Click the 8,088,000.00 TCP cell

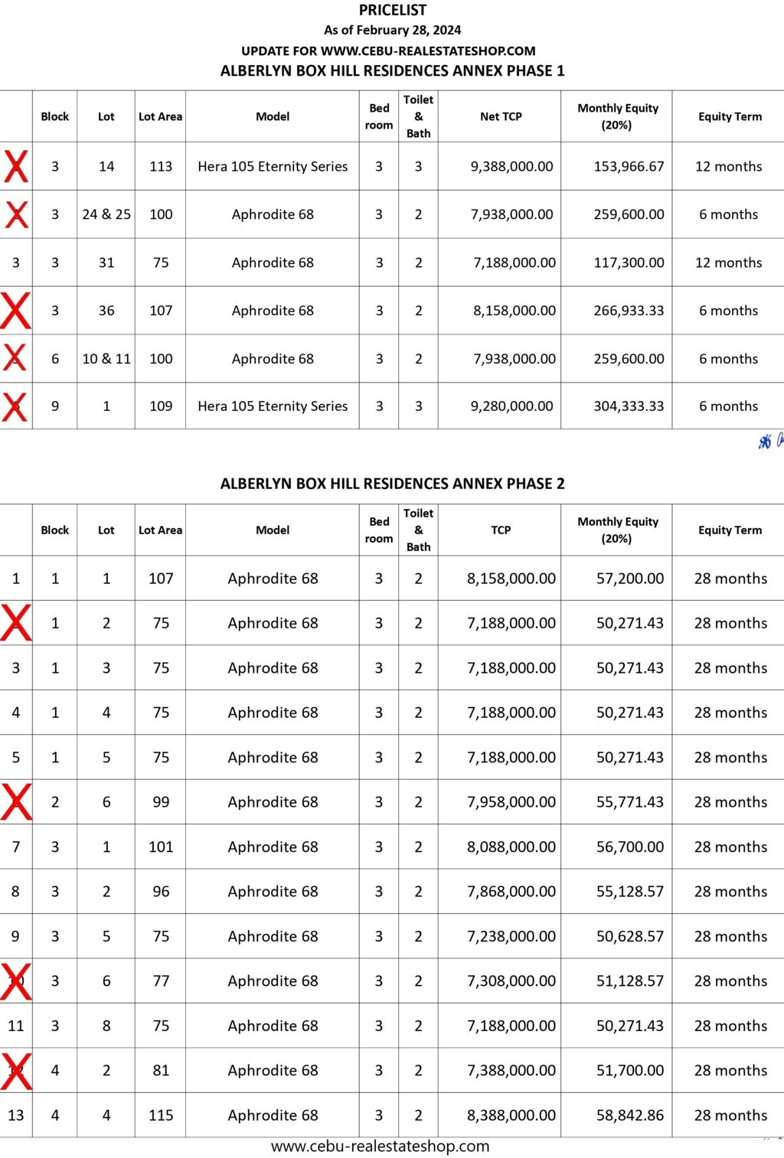coord(511,846)
